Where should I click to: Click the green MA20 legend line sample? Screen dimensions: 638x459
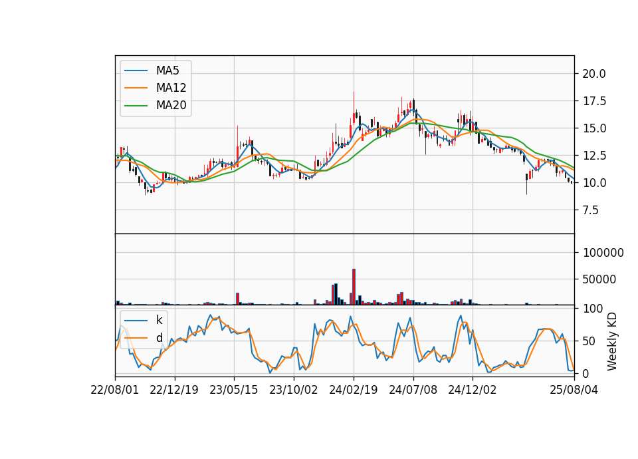coord(136,105)
